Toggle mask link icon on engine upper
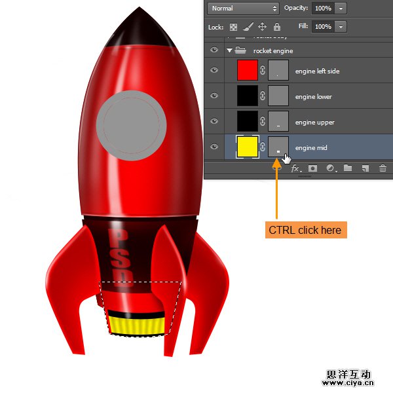The height and width of the screenshot is (393, 393). pyautogui.click(x=263, y=121)
